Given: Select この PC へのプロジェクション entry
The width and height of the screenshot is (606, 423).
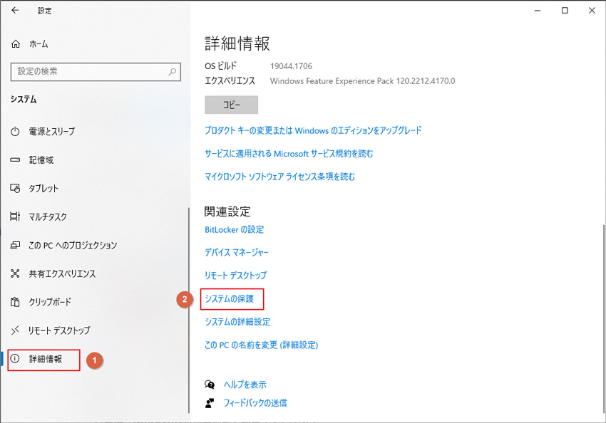Looking at the screenshot, I should [73, 246].
